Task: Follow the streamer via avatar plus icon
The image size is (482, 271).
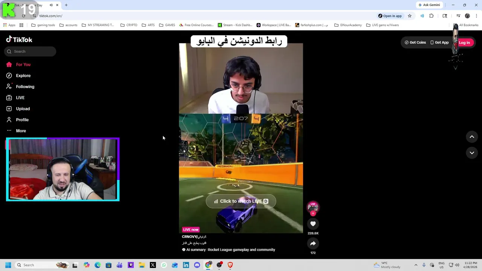Action: (313, 213)
